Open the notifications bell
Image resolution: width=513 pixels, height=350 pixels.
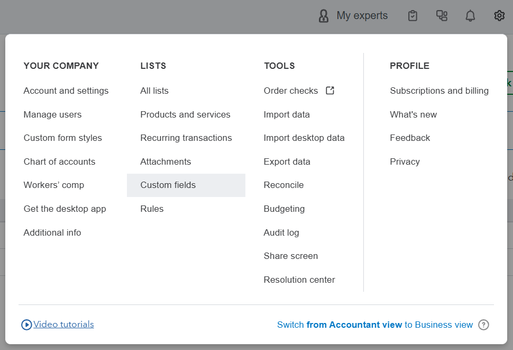470,16
